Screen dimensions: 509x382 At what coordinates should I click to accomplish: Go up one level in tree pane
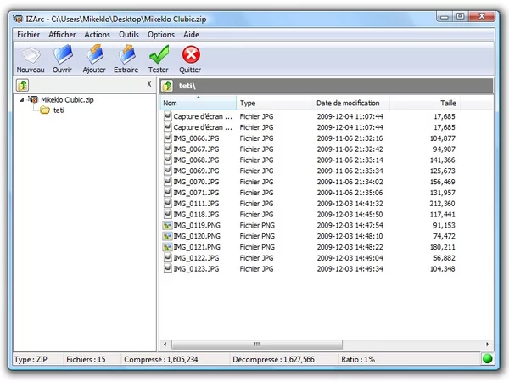(x=22, y=86)
